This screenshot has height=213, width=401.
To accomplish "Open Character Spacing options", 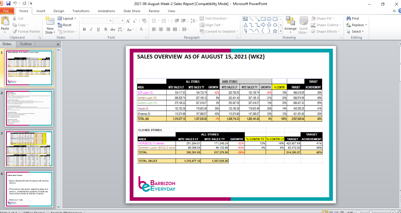I will tap(120, 29).
